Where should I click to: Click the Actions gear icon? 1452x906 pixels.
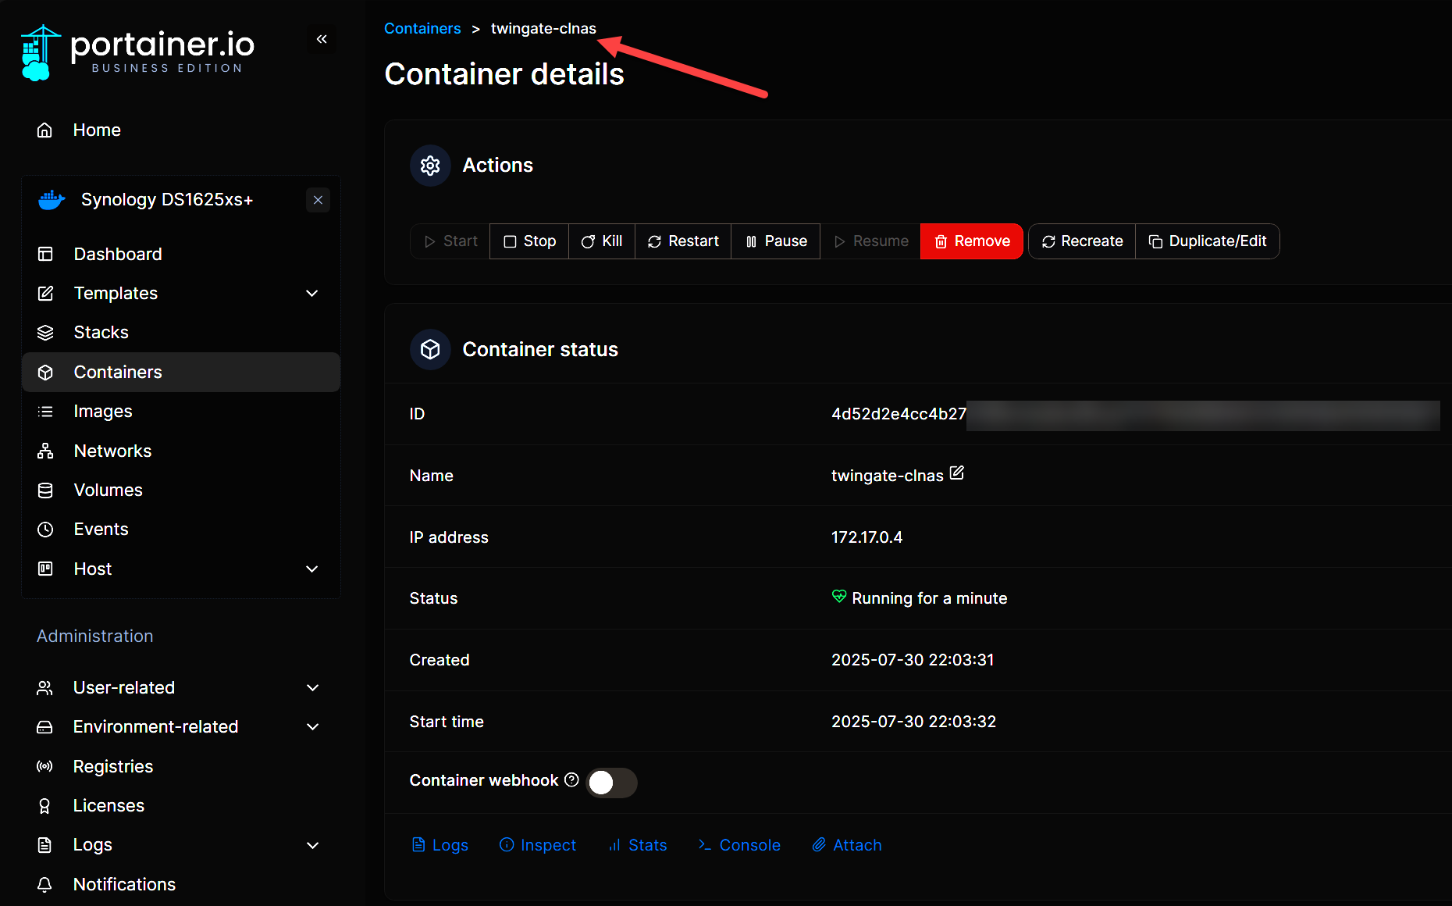pyautogui.click(x=430, y=166)
